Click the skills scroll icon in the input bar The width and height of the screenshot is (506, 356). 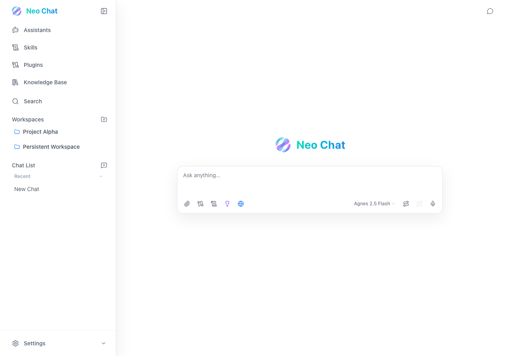214,204
